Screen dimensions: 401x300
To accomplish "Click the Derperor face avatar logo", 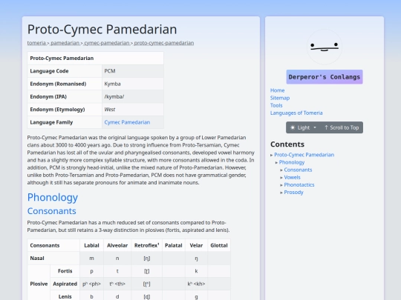I will click(x=325, y=47).
